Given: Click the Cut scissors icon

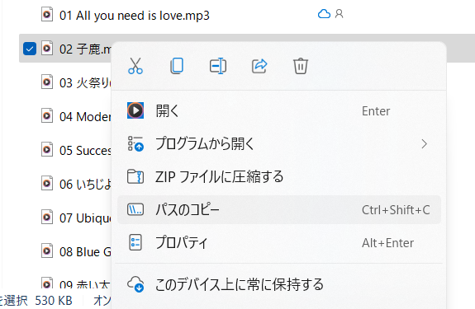Looking at the screenshot, I should tap(135, 66).
